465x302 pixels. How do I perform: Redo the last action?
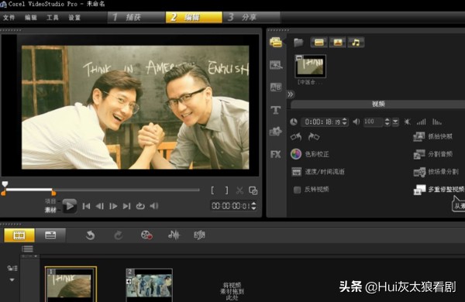point(119,235)
